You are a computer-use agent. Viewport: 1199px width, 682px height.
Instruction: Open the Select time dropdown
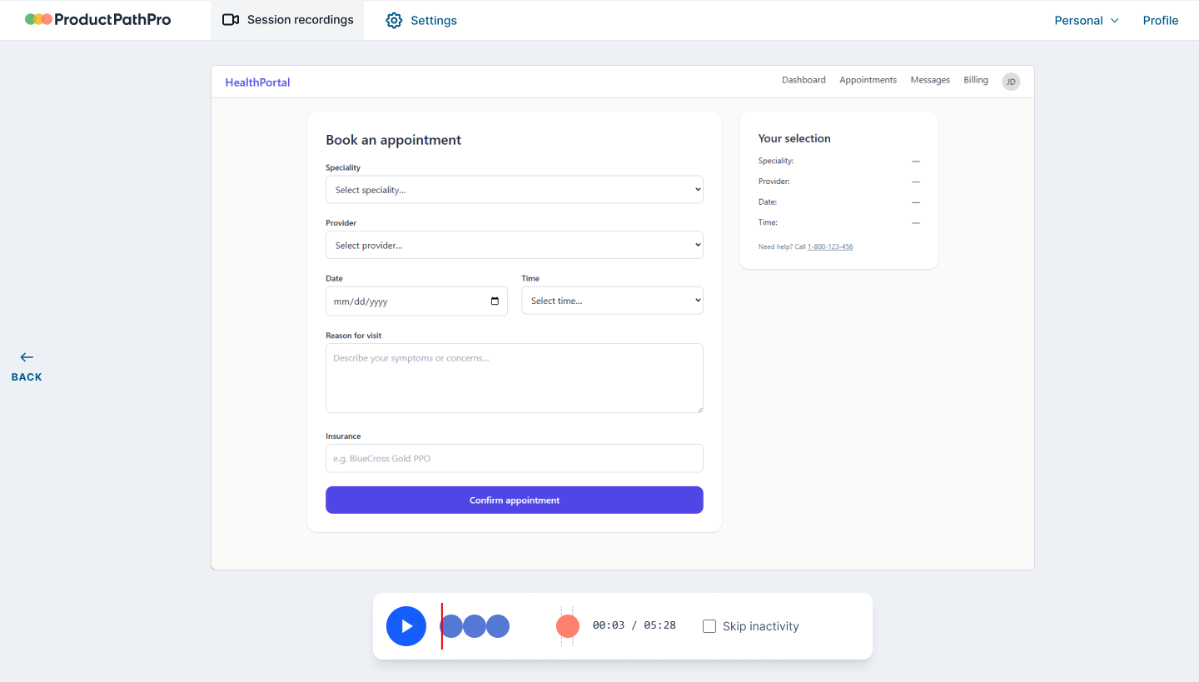click(x=612, y=301)
